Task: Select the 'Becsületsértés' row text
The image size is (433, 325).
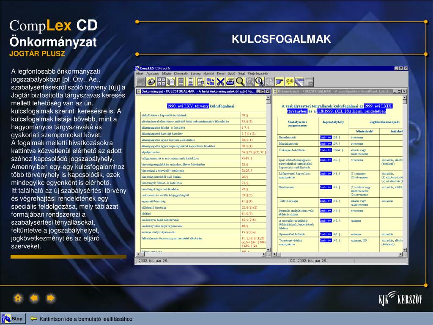Action: pyautogui.click(x=288, y=138)
